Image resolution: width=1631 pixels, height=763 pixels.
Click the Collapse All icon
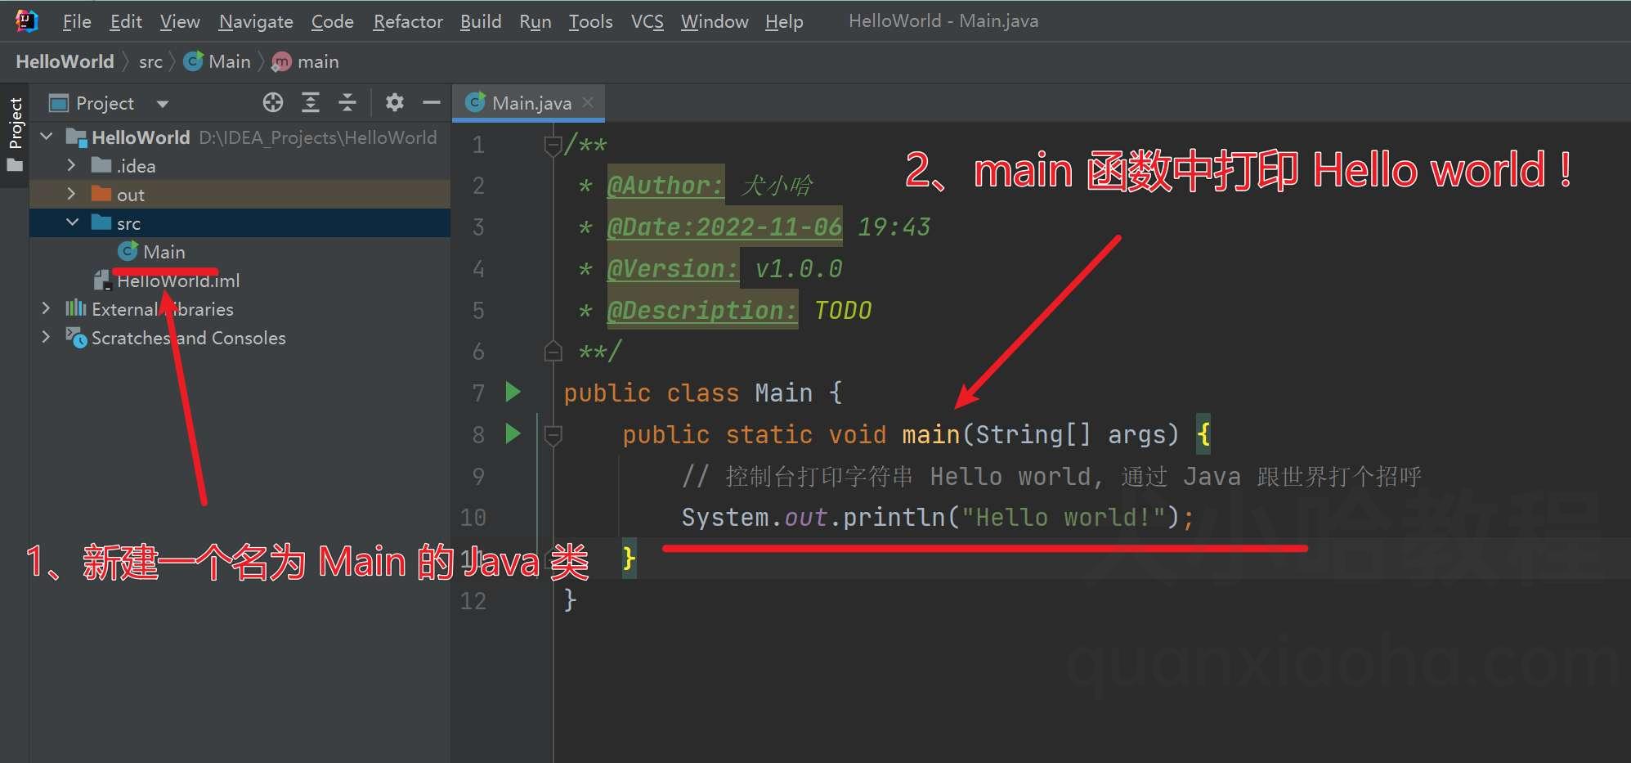click(x=347, y=102)
